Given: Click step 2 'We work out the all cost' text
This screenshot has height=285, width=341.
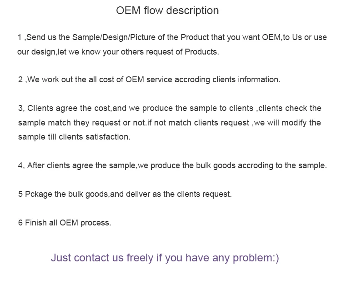Looking at the screenshot, I should click(149, 80).
